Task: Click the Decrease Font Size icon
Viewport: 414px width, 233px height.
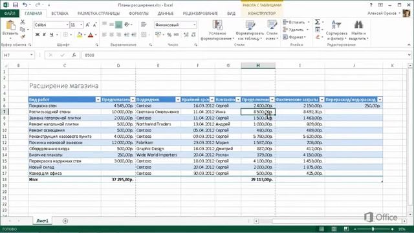Action: (94, 25)
